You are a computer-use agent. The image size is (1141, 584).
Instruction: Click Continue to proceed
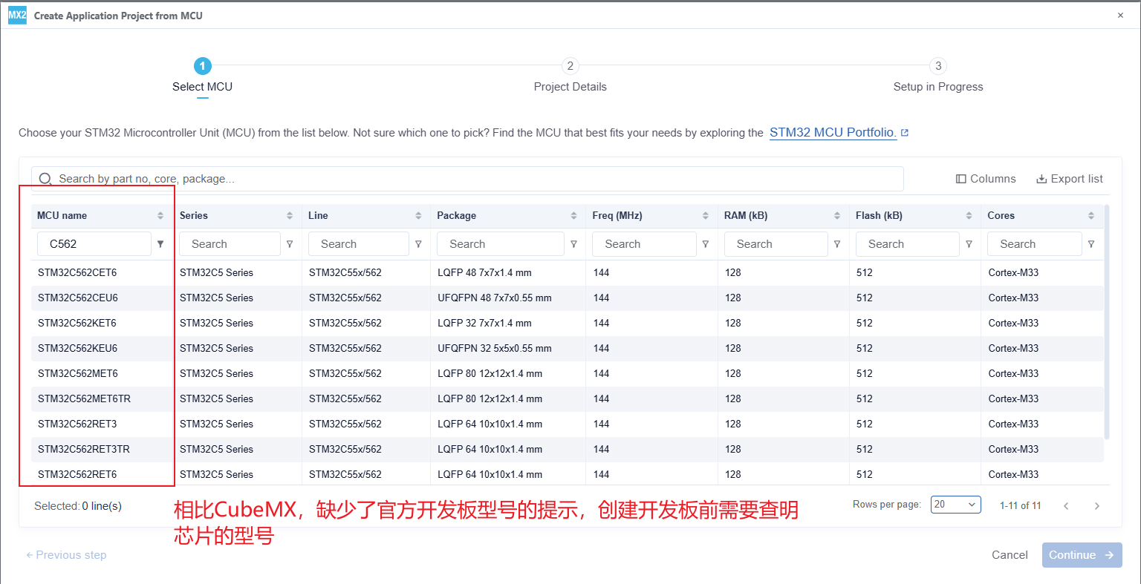(1082, 555)
